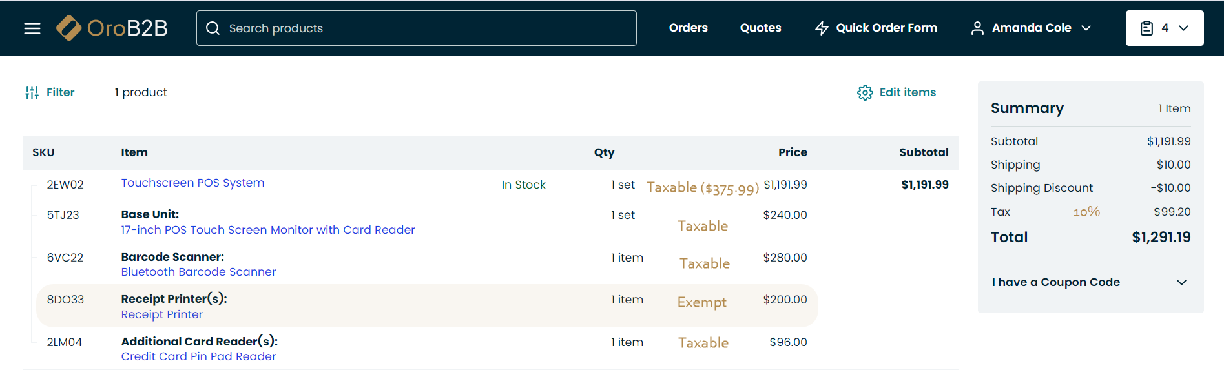Screen dimensions: 1224x370
Task: Click in the Search products field
Action: 426,28
